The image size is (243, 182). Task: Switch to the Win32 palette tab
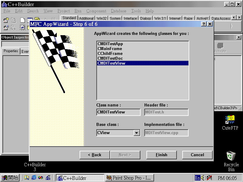(x=102, y=19)
